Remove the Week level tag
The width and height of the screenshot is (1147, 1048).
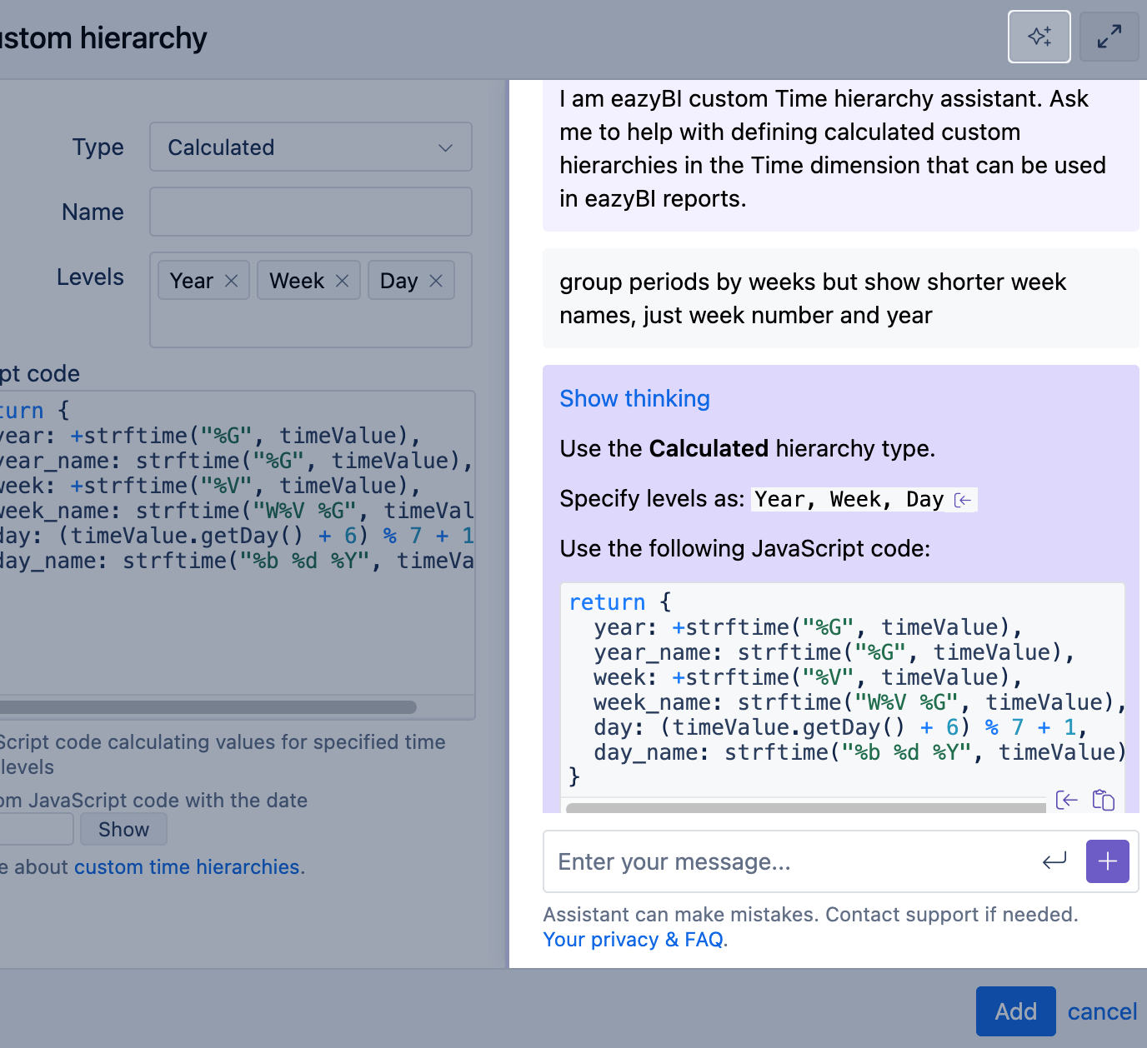[x=342, y=281]
